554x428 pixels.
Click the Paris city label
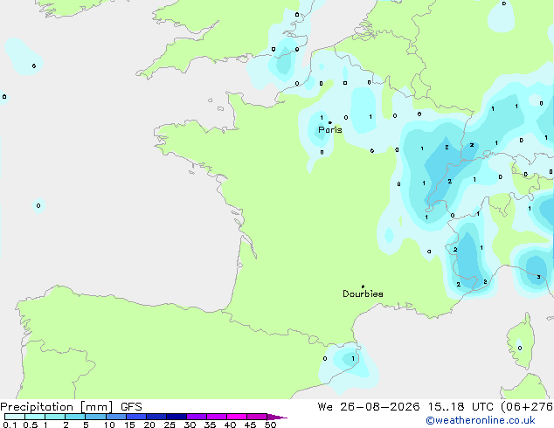[330, 130]
